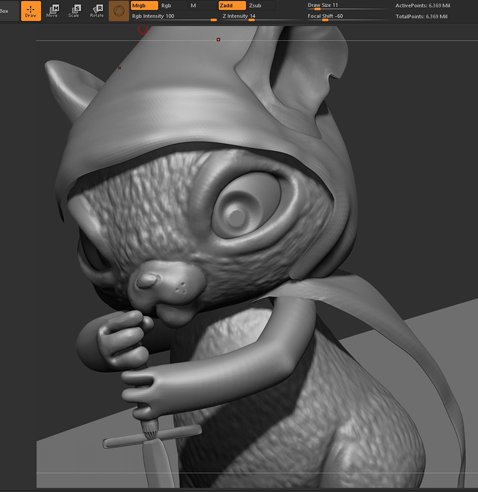Enable the Rgb channel mode

click(x=173, y=5)
